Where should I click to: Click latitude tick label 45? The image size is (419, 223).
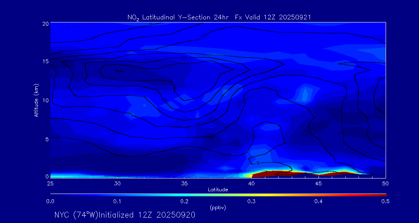pyautogui.click(x=319, y=183)
